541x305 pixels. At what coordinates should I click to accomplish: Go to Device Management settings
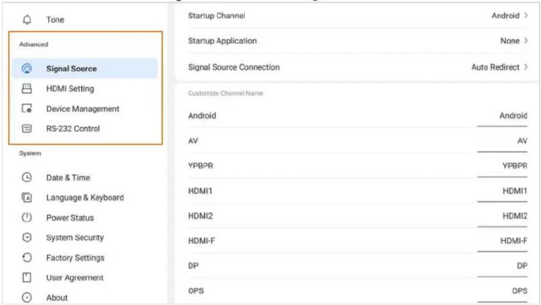pyautogui.click(x=84, y=109)
